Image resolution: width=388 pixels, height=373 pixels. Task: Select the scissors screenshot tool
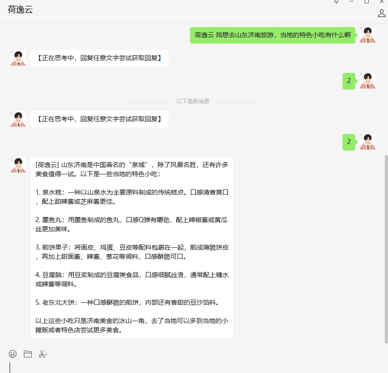(x=41, y=354)
